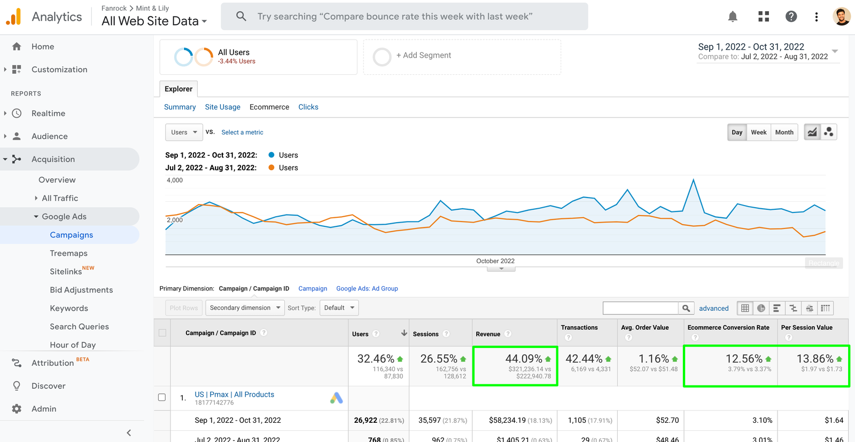Viewport: 855px width, 442px height.
Task: Expand the date range picker
Action: pyautogui.click(x=835, y=51)
